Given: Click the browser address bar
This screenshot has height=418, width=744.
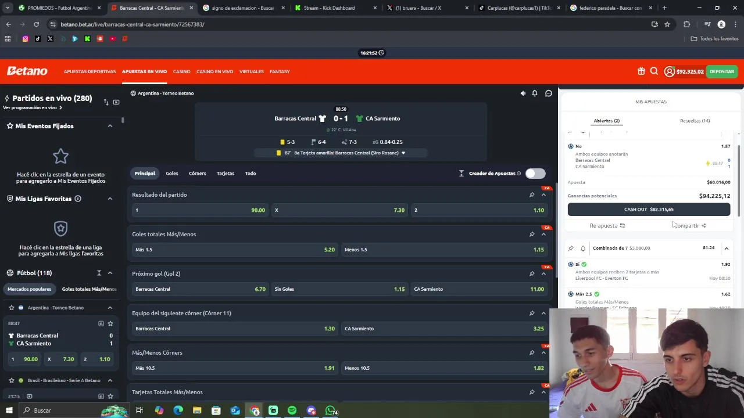Looking at the screenshot, I should tap(349, 24).
